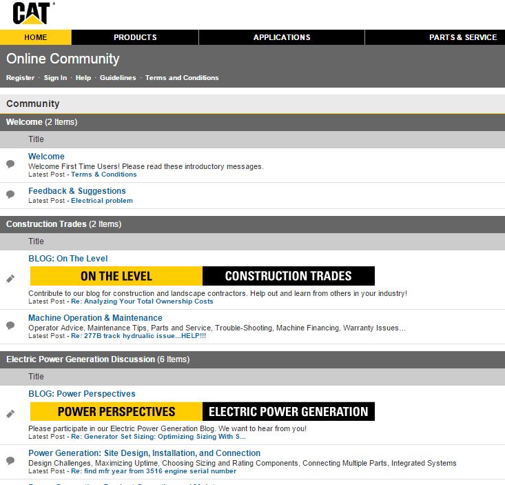Open the Guidelines link
Screen dimensions: 505x485
118,78
